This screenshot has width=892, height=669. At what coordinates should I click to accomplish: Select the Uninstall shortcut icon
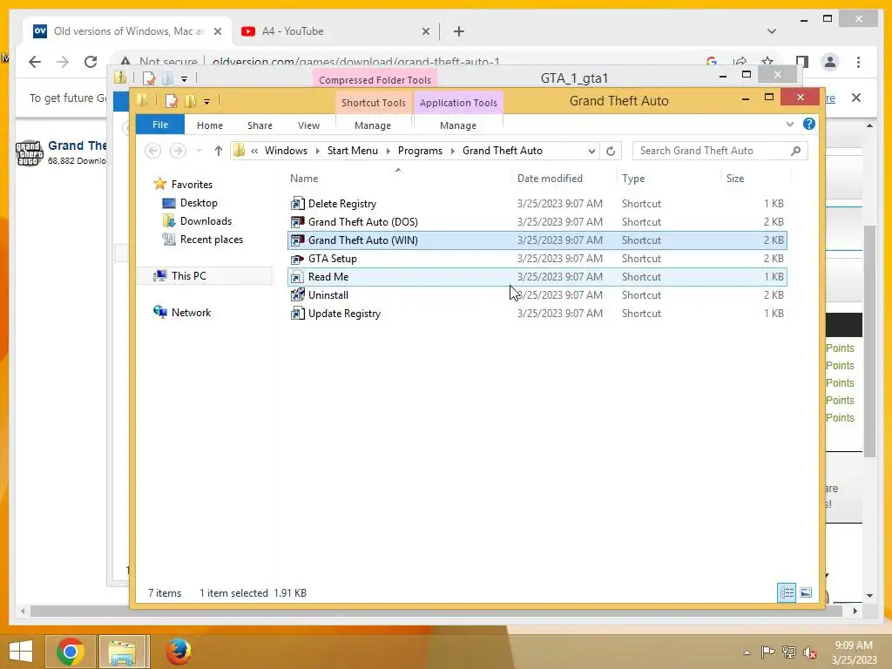298,295
